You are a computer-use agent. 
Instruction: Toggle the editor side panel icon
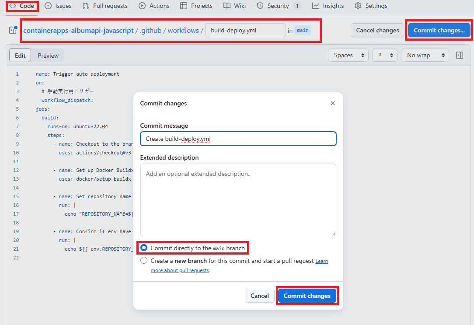(460, 55)
